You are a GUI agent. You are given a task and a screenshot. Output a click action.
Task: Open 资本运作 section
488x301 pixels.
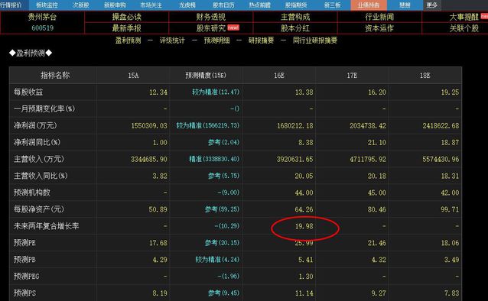tap(379, 28)
